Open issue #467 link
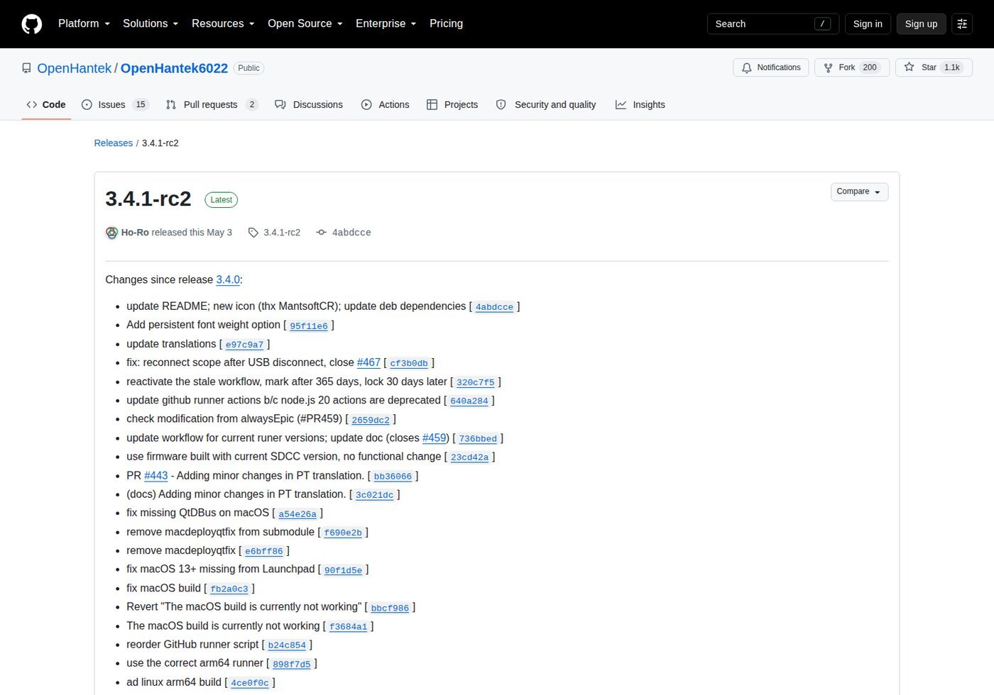 tap(368, 362)
